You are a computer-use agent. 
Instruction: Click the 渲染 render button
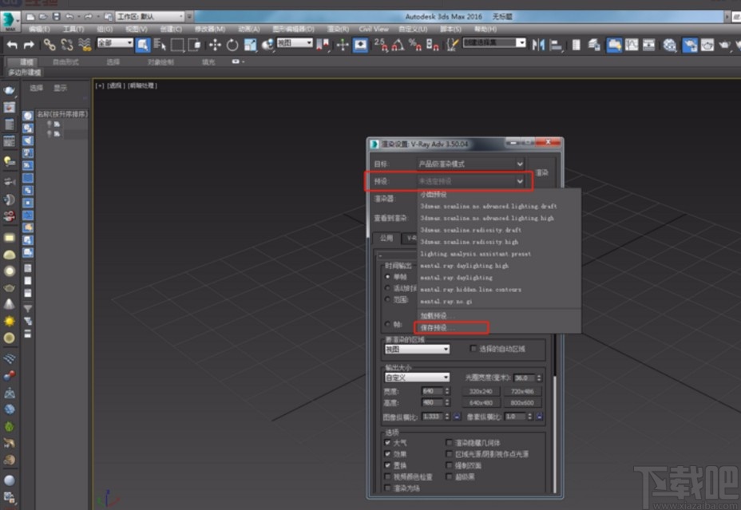543,173
